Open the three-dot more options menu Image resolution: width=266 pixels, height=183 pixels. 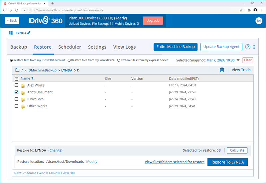[254, 47]
